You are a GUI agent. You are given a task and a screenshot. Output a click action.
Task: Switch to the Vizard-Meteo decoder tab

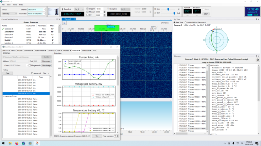point(40,50)
